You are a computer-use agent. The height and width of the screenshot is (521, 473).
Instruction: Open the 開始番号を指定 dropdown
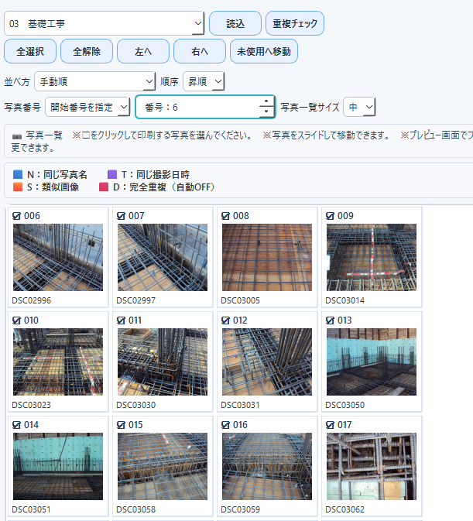(87, 107)
